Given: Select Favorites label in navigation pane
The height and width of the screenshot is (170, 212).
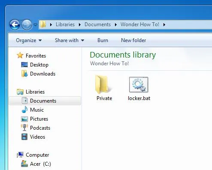Looking at the screenshot, I should (x=36, y=56).
